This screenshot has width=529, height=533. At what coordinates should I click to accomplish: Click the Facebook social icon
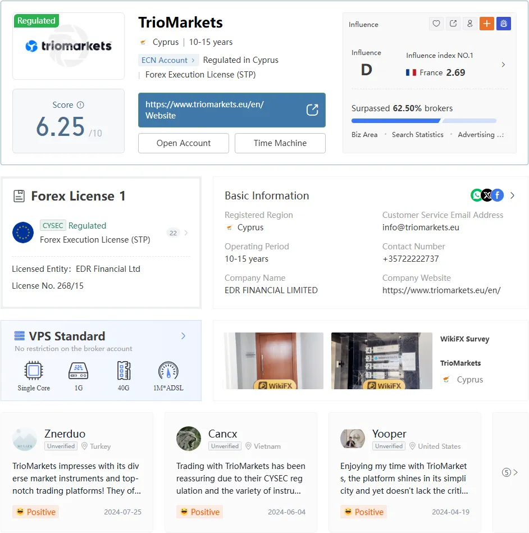(x=498, y=195)
